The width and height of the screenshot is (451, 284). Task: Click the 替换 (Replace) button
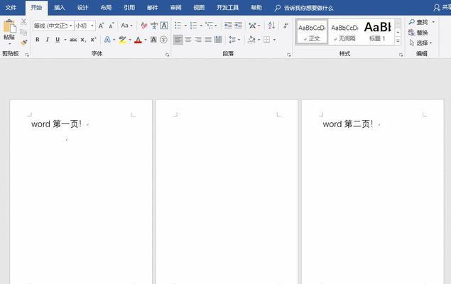(x=418, y=33)
